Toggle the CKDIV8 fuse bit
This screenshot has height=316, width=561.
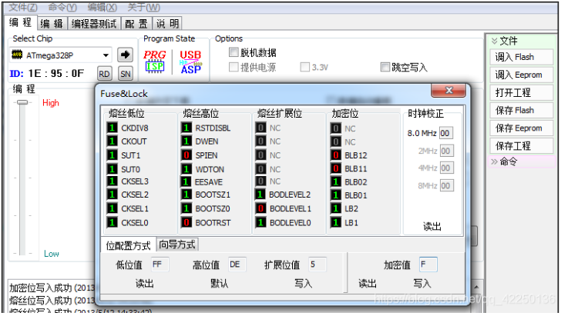(x=112, y=128)
